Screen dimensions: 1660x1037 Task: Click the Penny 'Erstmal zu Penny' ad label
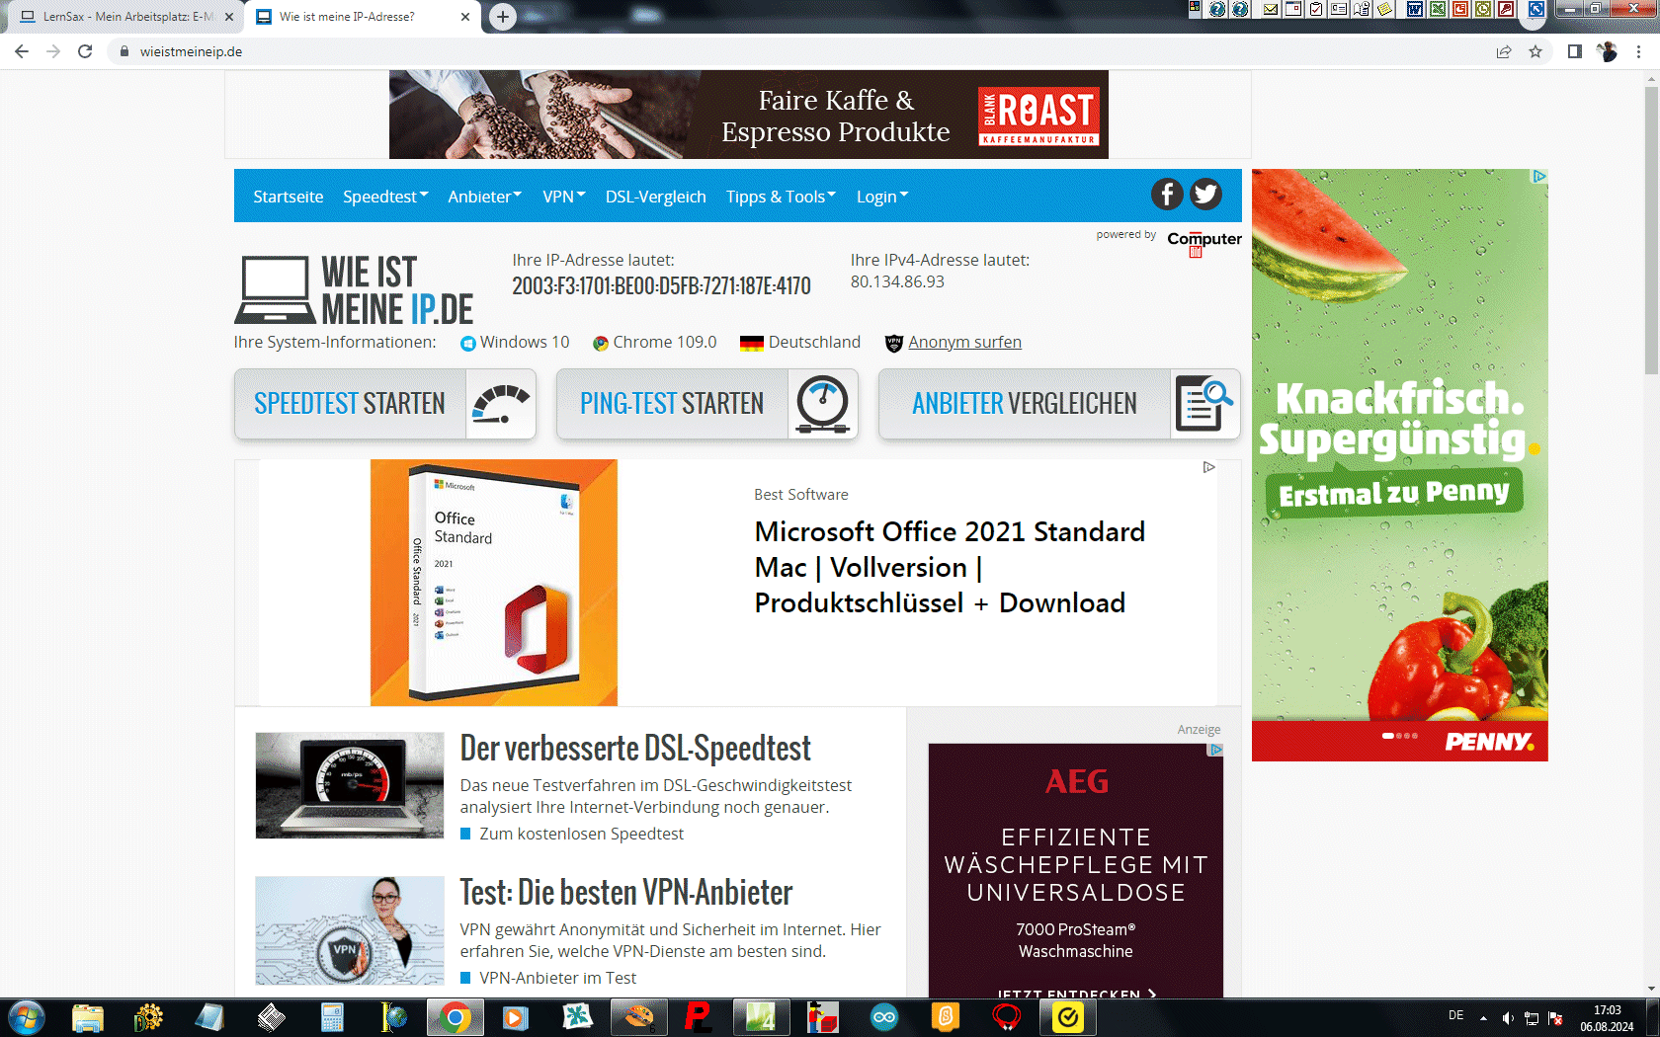coord(1394,493)
